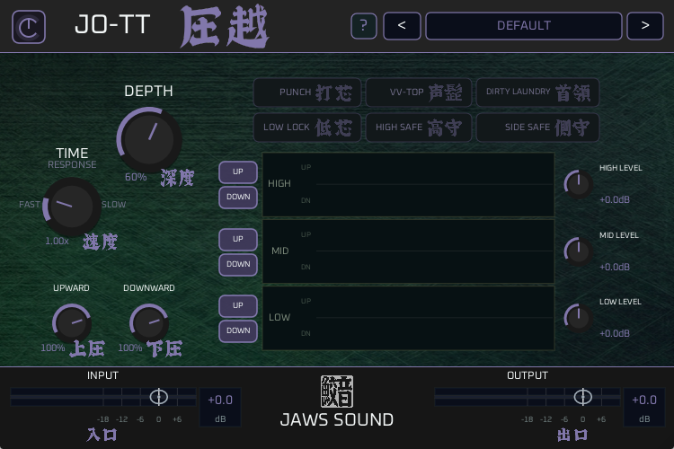This screenshot has width=674, height=449.
Task: Click the MID band meter display
Action: click(x=408, y=251)
